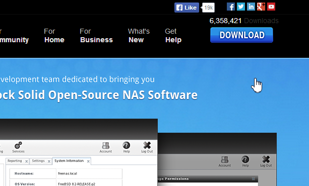Close the Permissions dialog
Viewport: 309px width, 186px height.
tap(254, 179)
